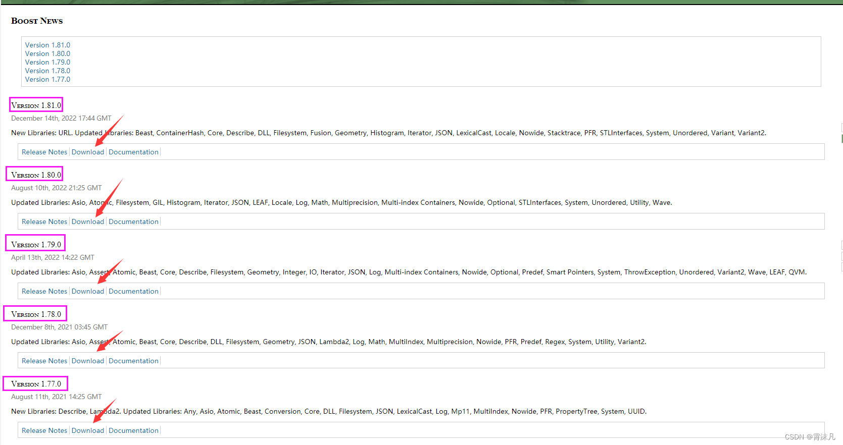Open Release Notes for Version 1.77.0
This screenshot has height=445, width=843.
tap(44, 430)
